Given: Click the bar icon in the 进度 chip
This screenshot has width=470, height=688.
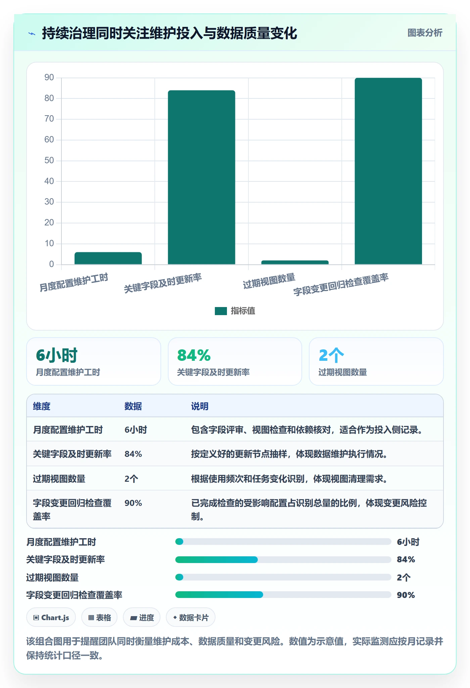Looking at the screenshot, I should tap(133, 618).
